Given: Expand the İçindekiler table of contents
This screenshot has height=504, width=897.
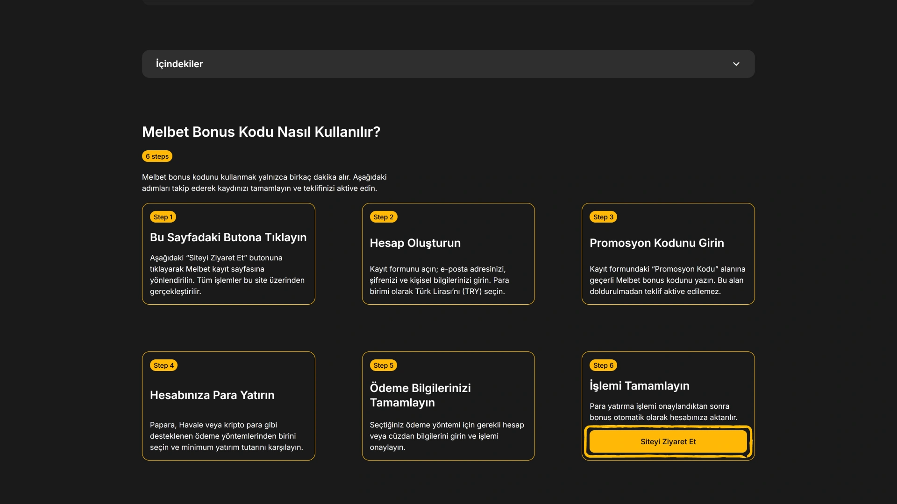Looking at the screenshot, I should [448, 64].
